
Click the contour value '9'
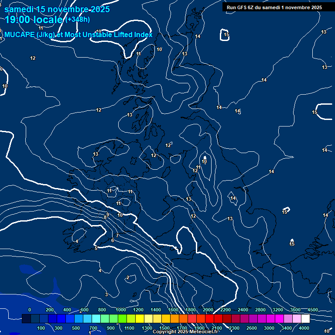(108, 215)
